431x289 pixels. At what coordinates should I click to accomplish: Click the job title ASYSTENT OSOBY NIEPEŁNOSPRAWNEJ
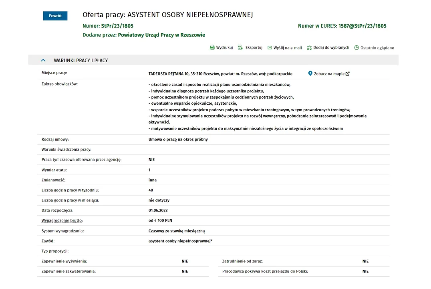click(190, 15)
